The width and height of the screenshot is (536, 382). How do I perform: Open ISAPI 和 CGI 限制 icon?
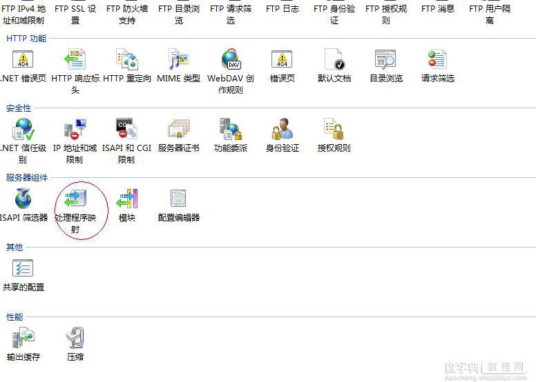[126, 129]
